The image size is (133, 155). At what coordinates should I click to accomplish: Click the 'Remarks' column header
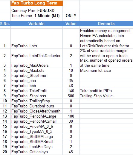point(106,24)
